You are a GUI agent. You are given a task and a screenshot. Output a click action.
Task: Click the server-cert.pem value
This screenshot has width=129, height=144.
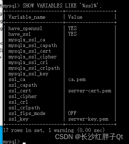point(90,91)
